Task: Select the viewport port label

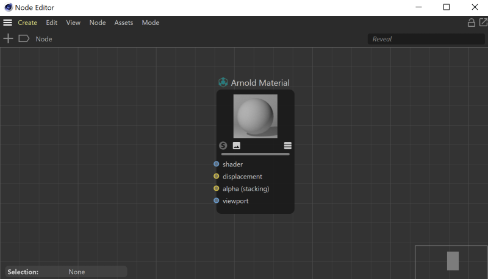Action: pyautogui.click(x=235, y=201)
